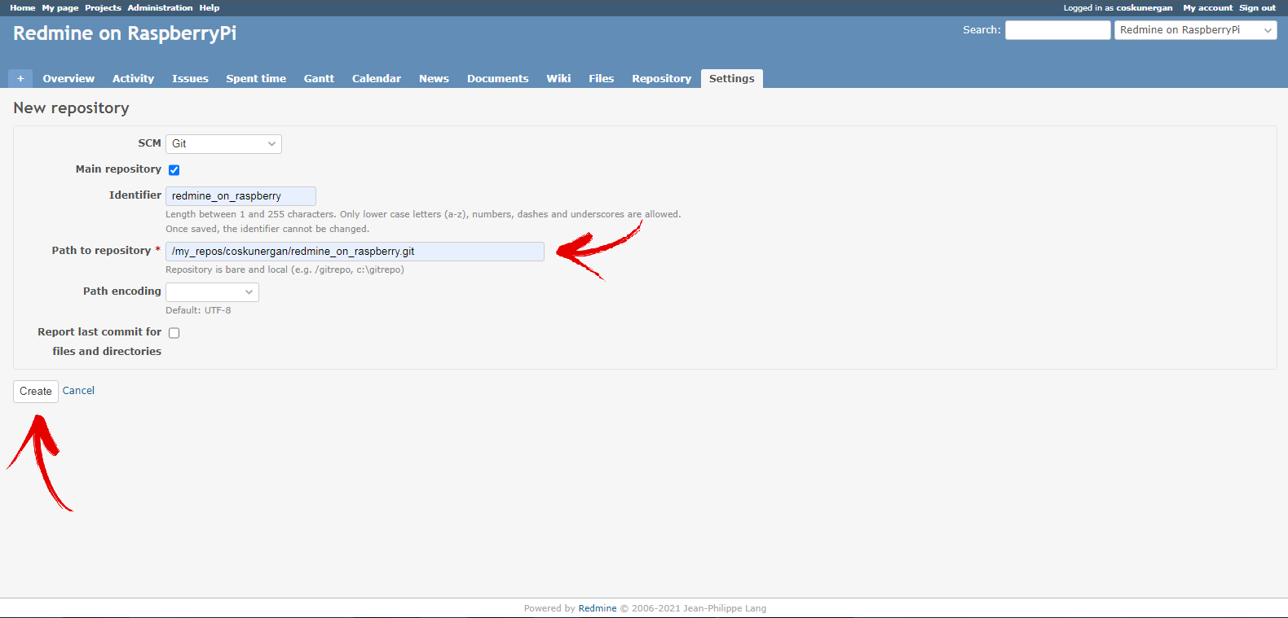1288x618 pixels.
Task: Open the Repository tab
Action: (x=661, y=78)
